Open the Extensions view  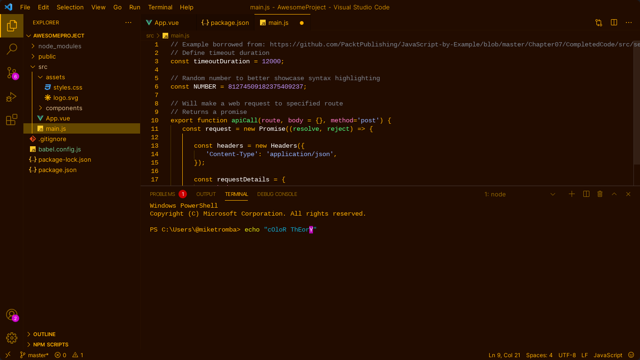12,120
